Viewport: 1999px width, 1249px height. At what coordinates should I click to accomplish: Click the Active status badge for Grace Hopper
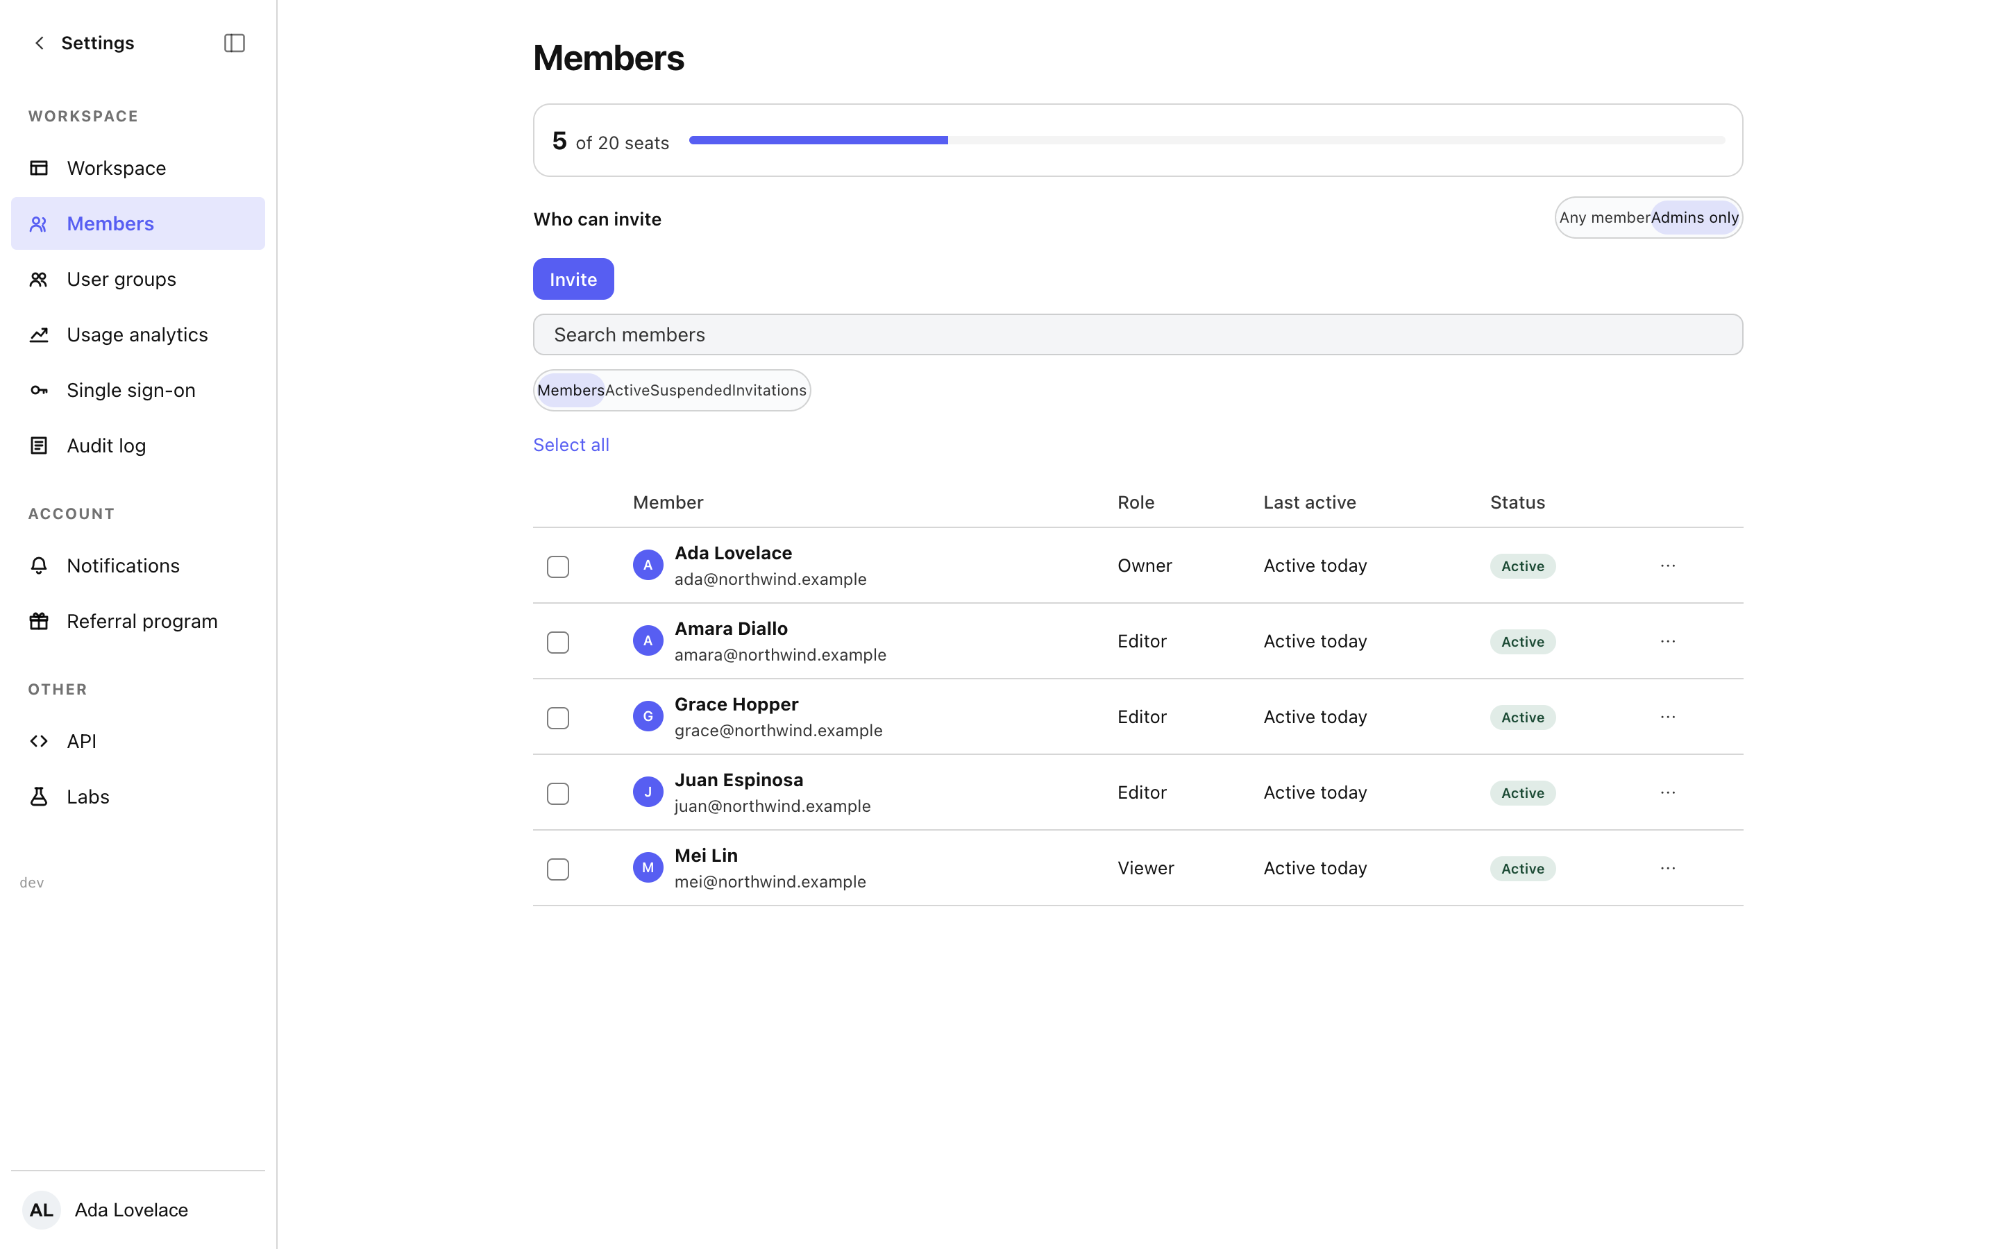coord(1522,717)
